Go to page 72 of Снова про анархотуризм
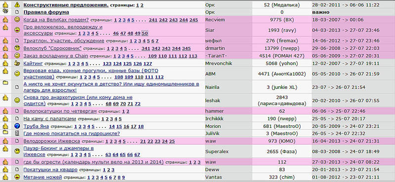This screenshot has height=182, width=395. 137,104
